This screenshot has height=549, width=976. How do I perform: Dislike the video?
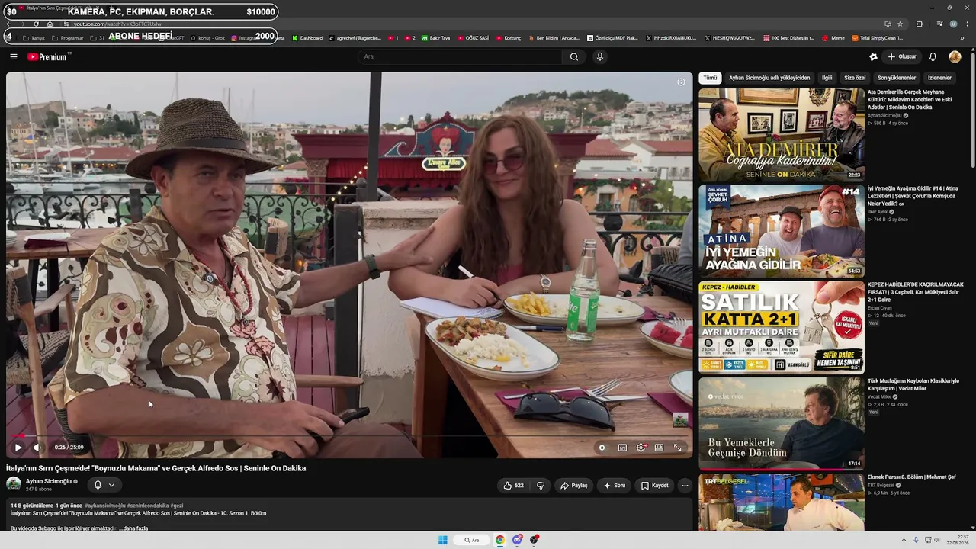[x=541, y=485]
